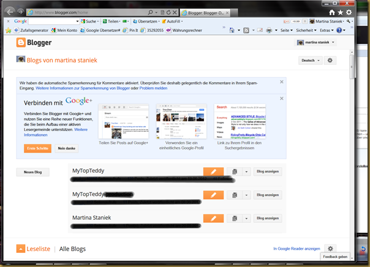The height and width of the screenshot is (267, 370).
Task: Open the Übersetzen menu in the Google toolbar
Action: [146, 21]
